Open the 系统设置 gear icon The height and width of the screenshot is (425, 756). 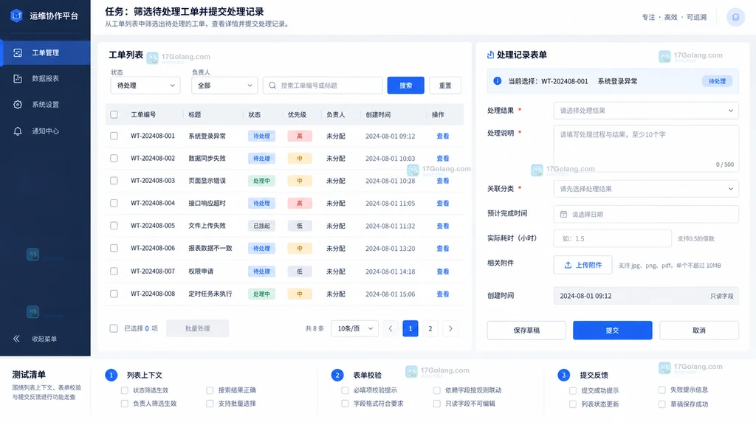point(18,105)
